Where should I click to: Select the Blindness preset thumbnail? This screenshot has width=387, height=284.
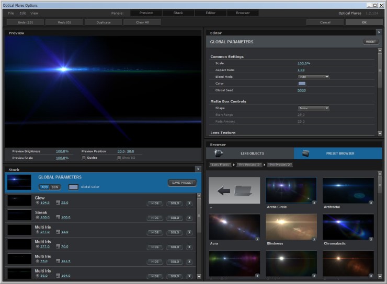[x=291, y=227]
